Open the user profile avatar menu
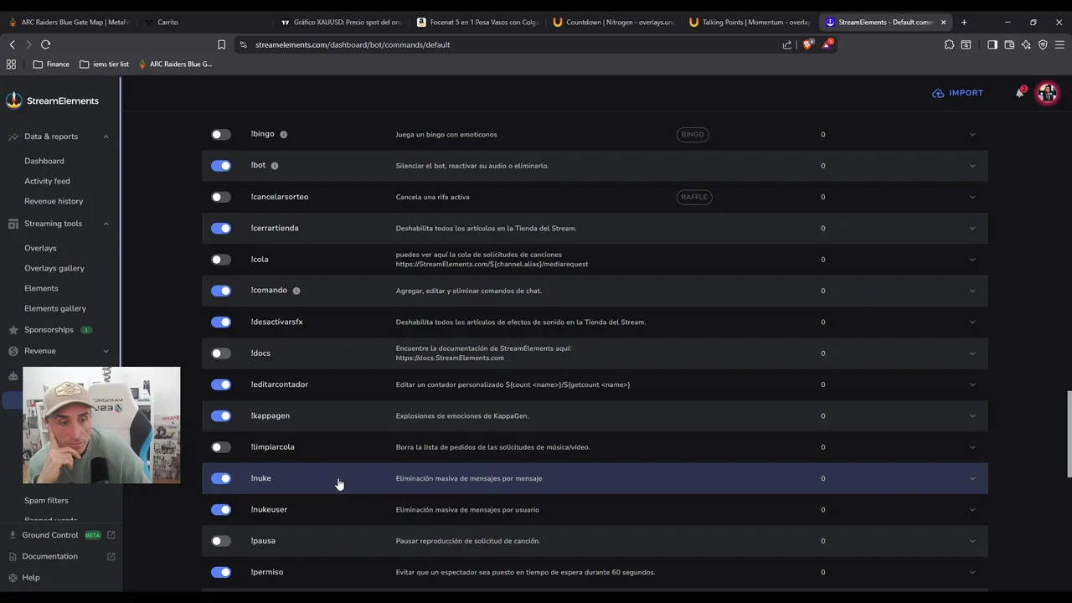1072x603 pixels. 1047,93
